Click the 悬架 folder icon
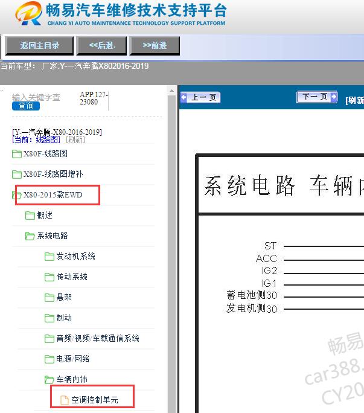The height and width of the screenshot is (413, 364). coord(49,298)
